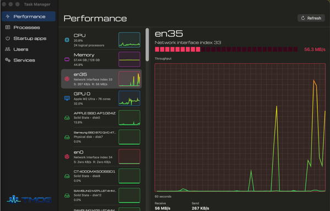The width and height of the screenshot is (330, 211).
Task: Click the Services gears icon
Action: click(x=8, y=60)
